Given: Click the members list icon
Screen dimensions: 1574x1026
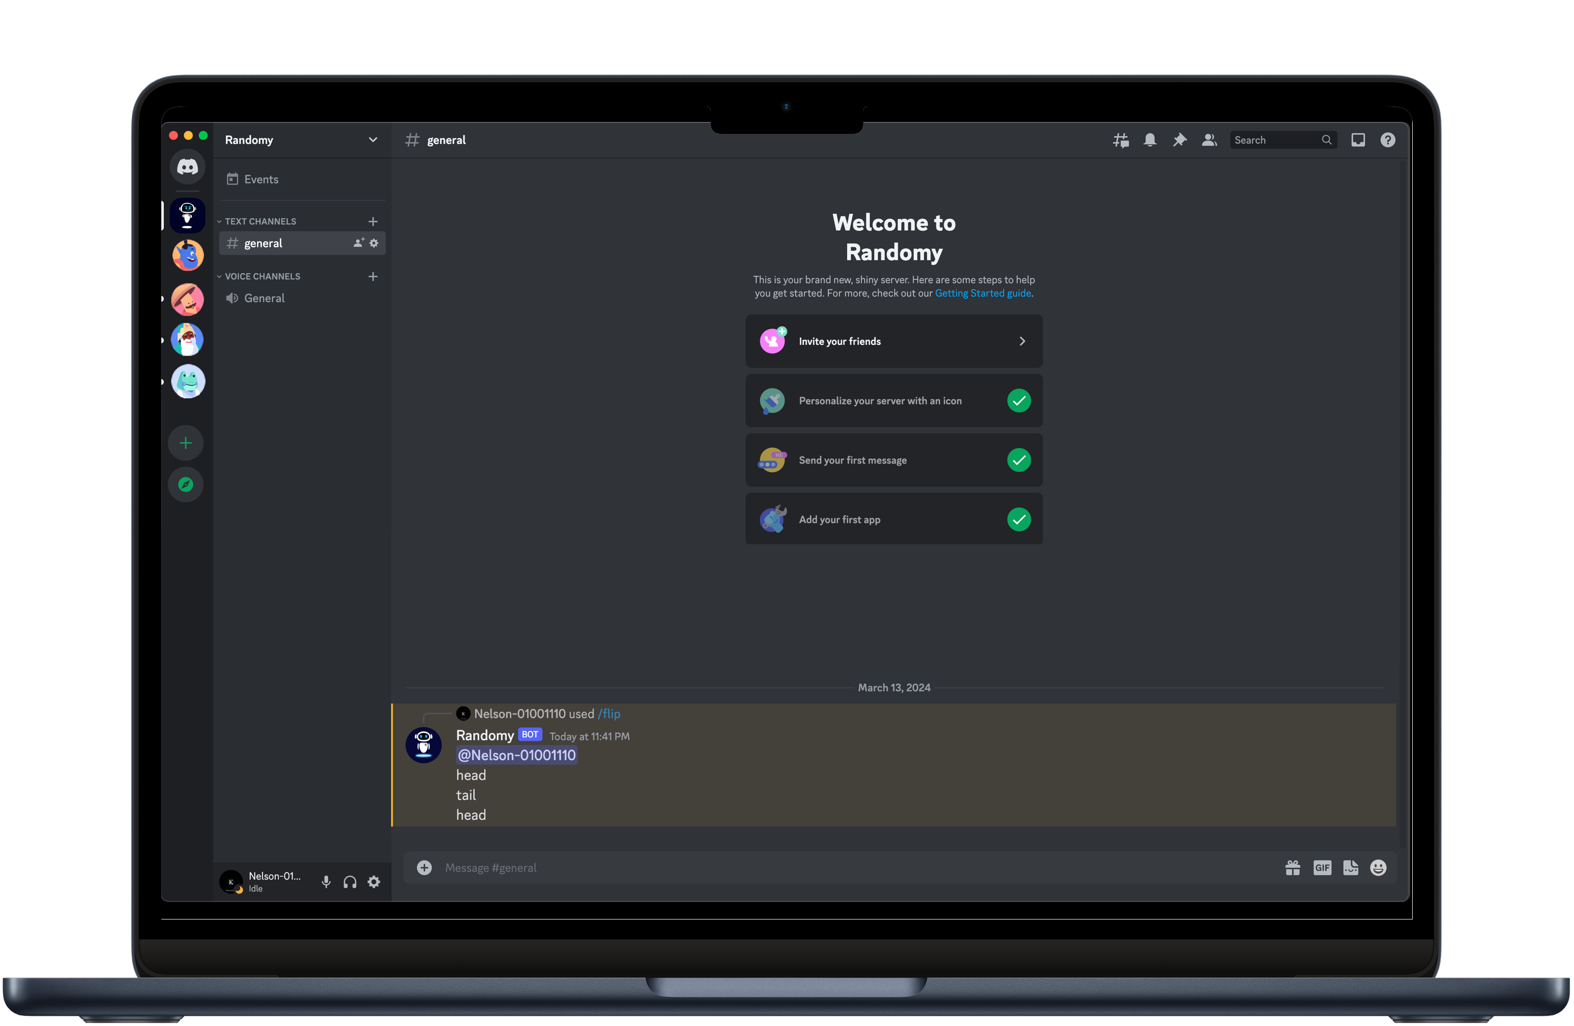Looking at the screenshot, I should point(1209,139).
